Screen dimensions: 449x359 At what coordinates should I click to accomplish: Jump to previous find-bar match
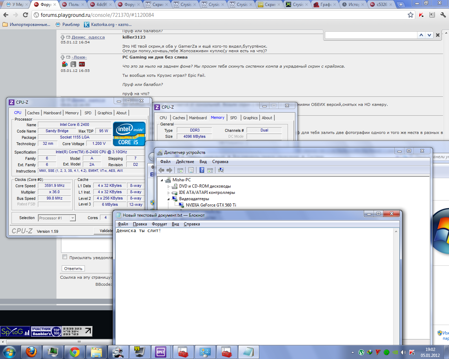click(421, 35)
